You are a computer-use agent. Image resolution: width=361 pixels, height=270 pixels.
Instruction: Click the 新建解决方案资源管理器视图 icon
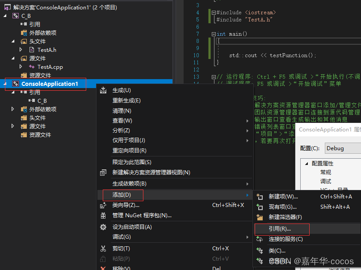click(x=103, y=172)
